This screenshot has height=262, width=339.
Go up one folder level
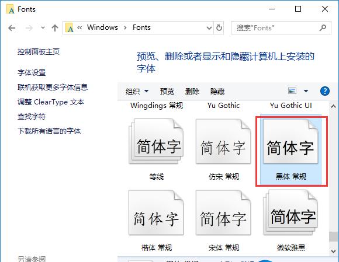55,28
